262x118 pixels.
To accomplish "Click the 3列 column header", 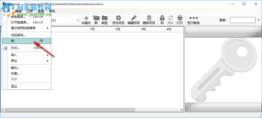I will [152, 29].
